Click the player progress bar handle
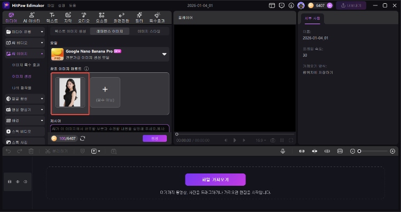The height and width of the screenshot is (212, 401). tap(177, 134)
